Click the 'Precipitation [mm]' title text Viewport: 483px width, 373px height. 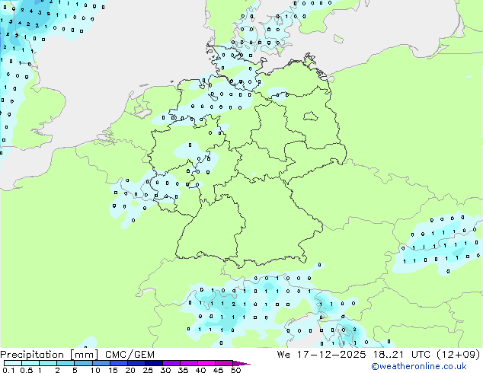coord(50,355)
